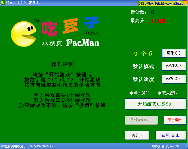This screenshot has width=188, height=149.
Task: Click the instruction line 双人游戏需要2个游戏币
Action: pyautogui.click(x=62, y=100)
